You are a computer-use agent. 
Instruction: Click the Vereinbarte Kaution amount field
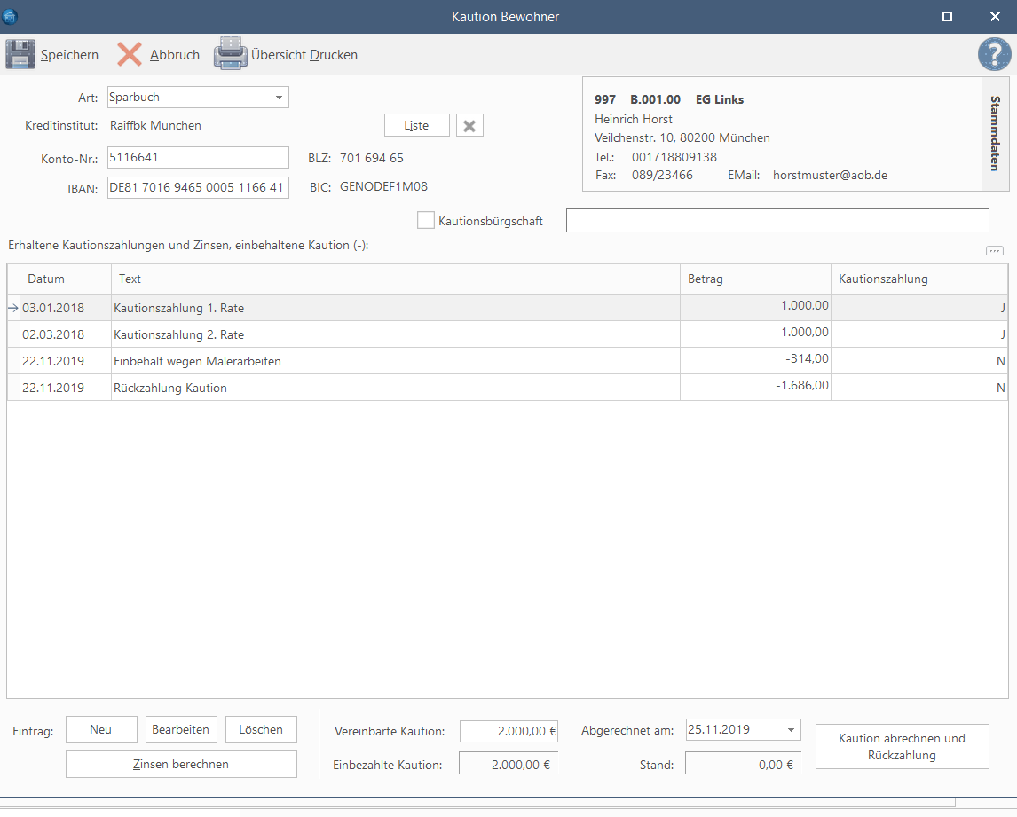tap(508, 731)
